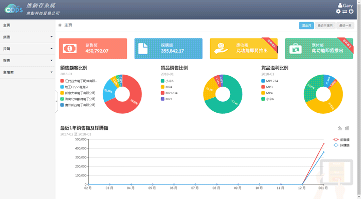Log out using the power icon
The width and height of the screenshot is (361, 199).
tap(351, 11)
